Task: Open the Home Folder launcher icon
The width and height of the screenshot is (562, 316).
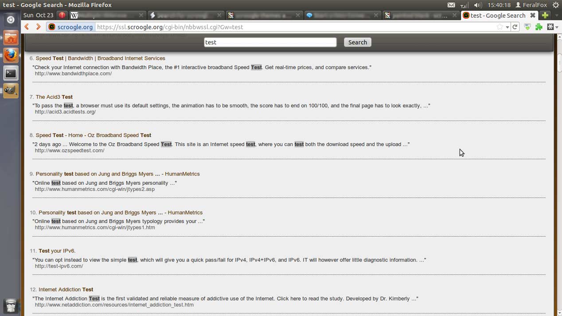Action: pyautogui.click(x=11, y=38)
